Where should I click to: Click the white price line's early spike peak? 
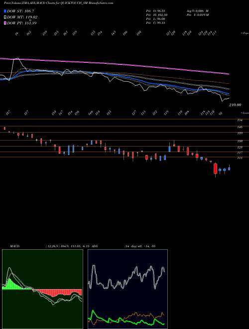point(17,59)
